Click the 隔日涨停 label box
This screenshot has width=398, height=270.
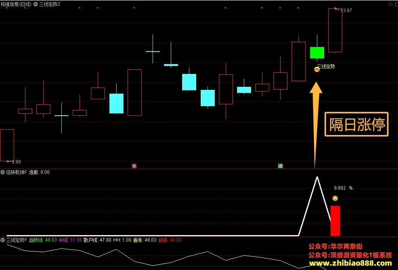(x=356, y=124)
